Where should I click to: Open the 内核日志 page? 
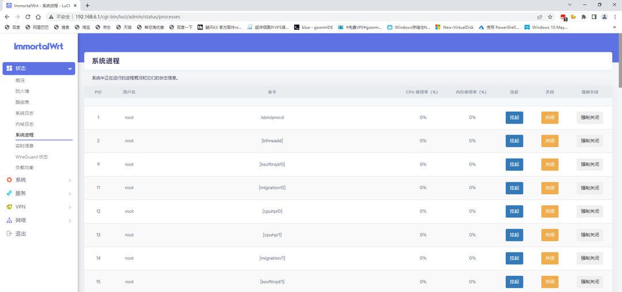pyautogui.click(x=25, y=124)
